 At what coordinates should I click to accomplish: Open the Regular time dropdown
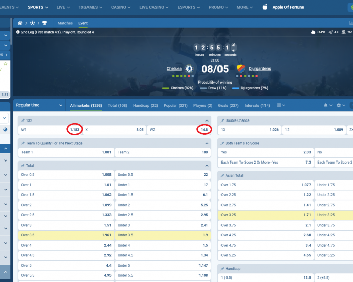click(x=39, y=105)
